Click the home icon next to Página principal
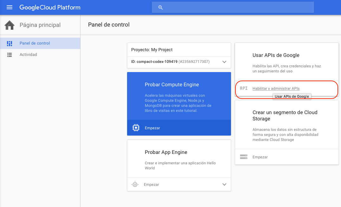 (9, 25)
